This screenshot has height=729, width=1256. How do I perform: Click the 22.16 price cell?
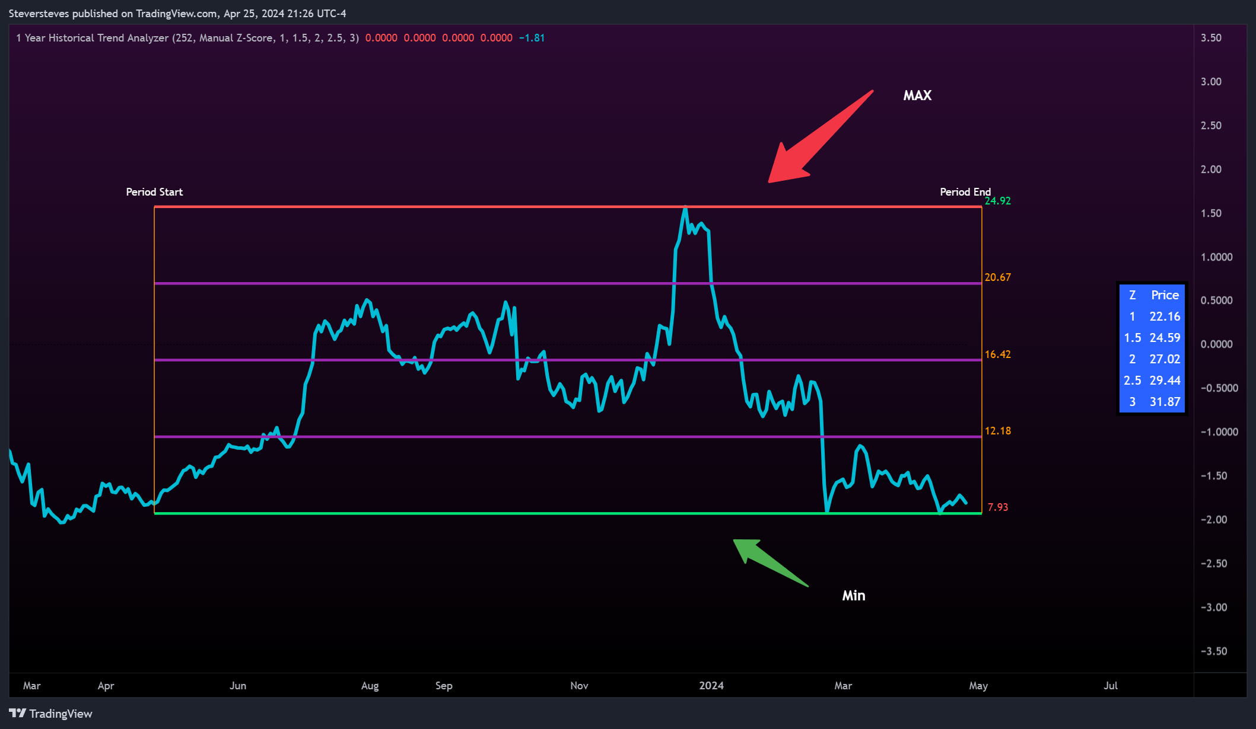1165,316
